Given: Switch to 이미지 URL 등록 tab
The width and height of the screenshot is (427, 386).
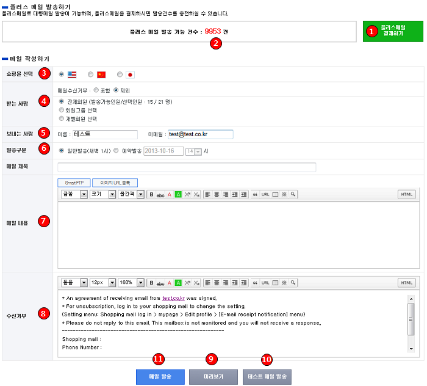Looking at the screenshot, I should point(115,183).
